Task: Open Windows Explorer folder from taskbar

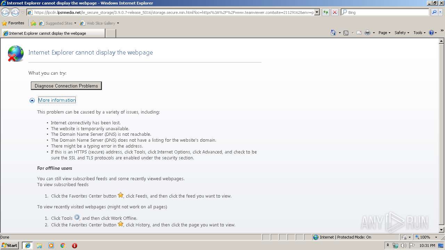Action: click(x=39, y=245)
